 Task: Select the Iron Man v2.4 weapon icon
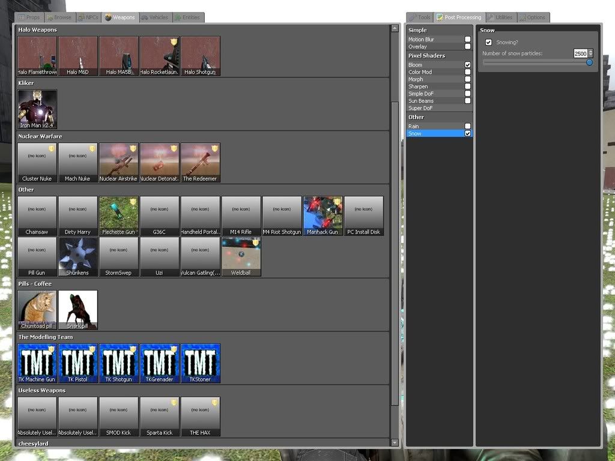[37, 109]
